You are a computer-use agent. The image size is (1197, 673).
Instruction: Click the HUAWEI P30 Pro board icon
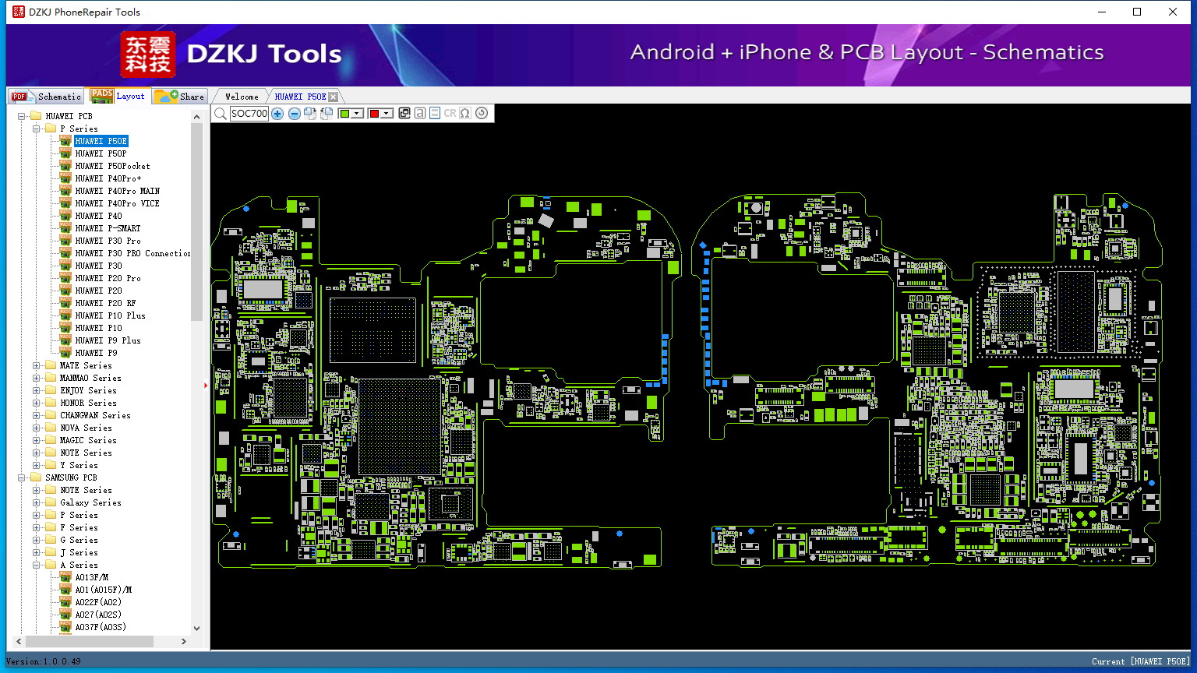(x=65, y=241)
